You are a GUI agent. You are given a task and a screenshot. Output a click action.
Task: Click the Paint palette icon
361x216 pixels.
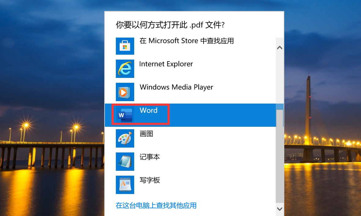click(125, 138)
